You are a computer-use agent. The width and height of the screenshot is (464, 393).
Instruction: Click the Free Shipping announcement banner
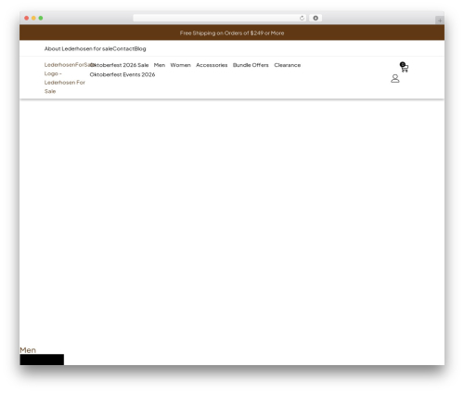coord(232,33)
